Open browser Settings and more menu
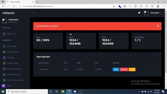This screenshot has height=94, width=167. click(x=164, y=6)
